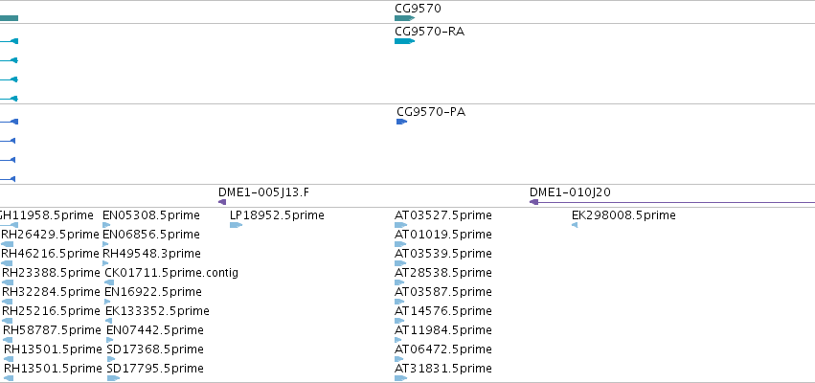This screenshot has width=815, height=383.
Task: Open the CG9570-RA label link
Action: click(430, 32)
